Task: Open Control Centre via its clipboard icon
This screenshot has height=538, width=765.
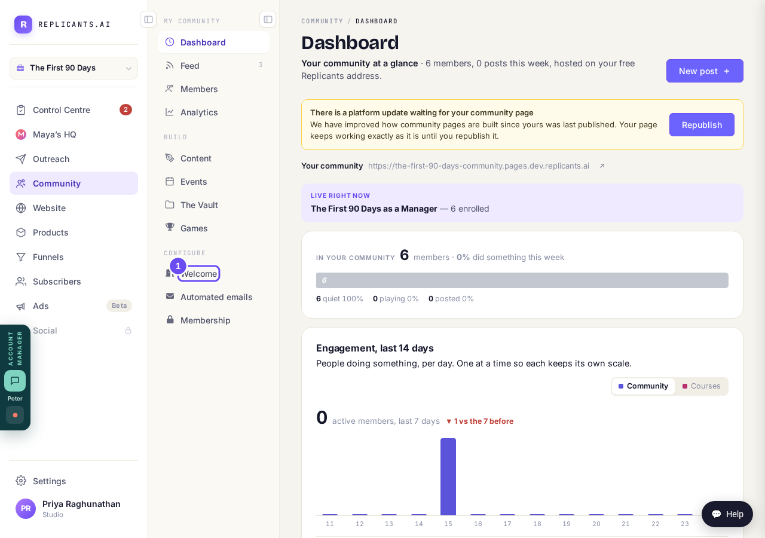Action: (21, 110)
